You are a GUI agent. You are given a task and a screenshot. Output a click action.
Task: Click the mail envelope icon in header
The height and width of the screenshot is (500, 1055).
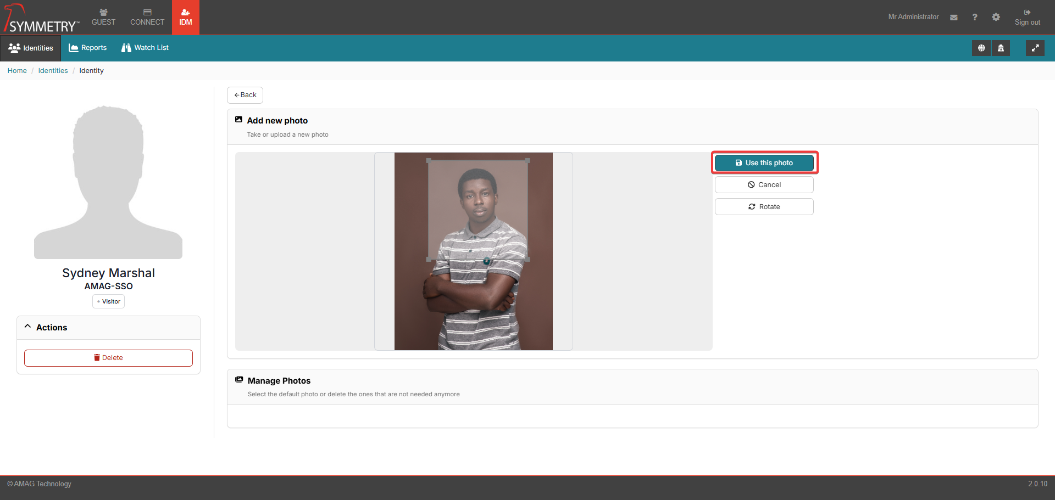tap(954, 18)
